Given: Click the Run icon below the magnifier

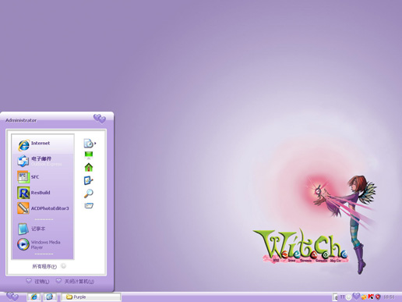Looking at the screenshot, I should 89,206.
